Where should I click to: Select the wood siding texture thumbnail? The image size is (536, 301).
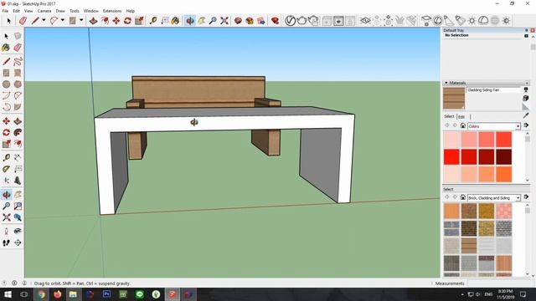coord(469,246)
